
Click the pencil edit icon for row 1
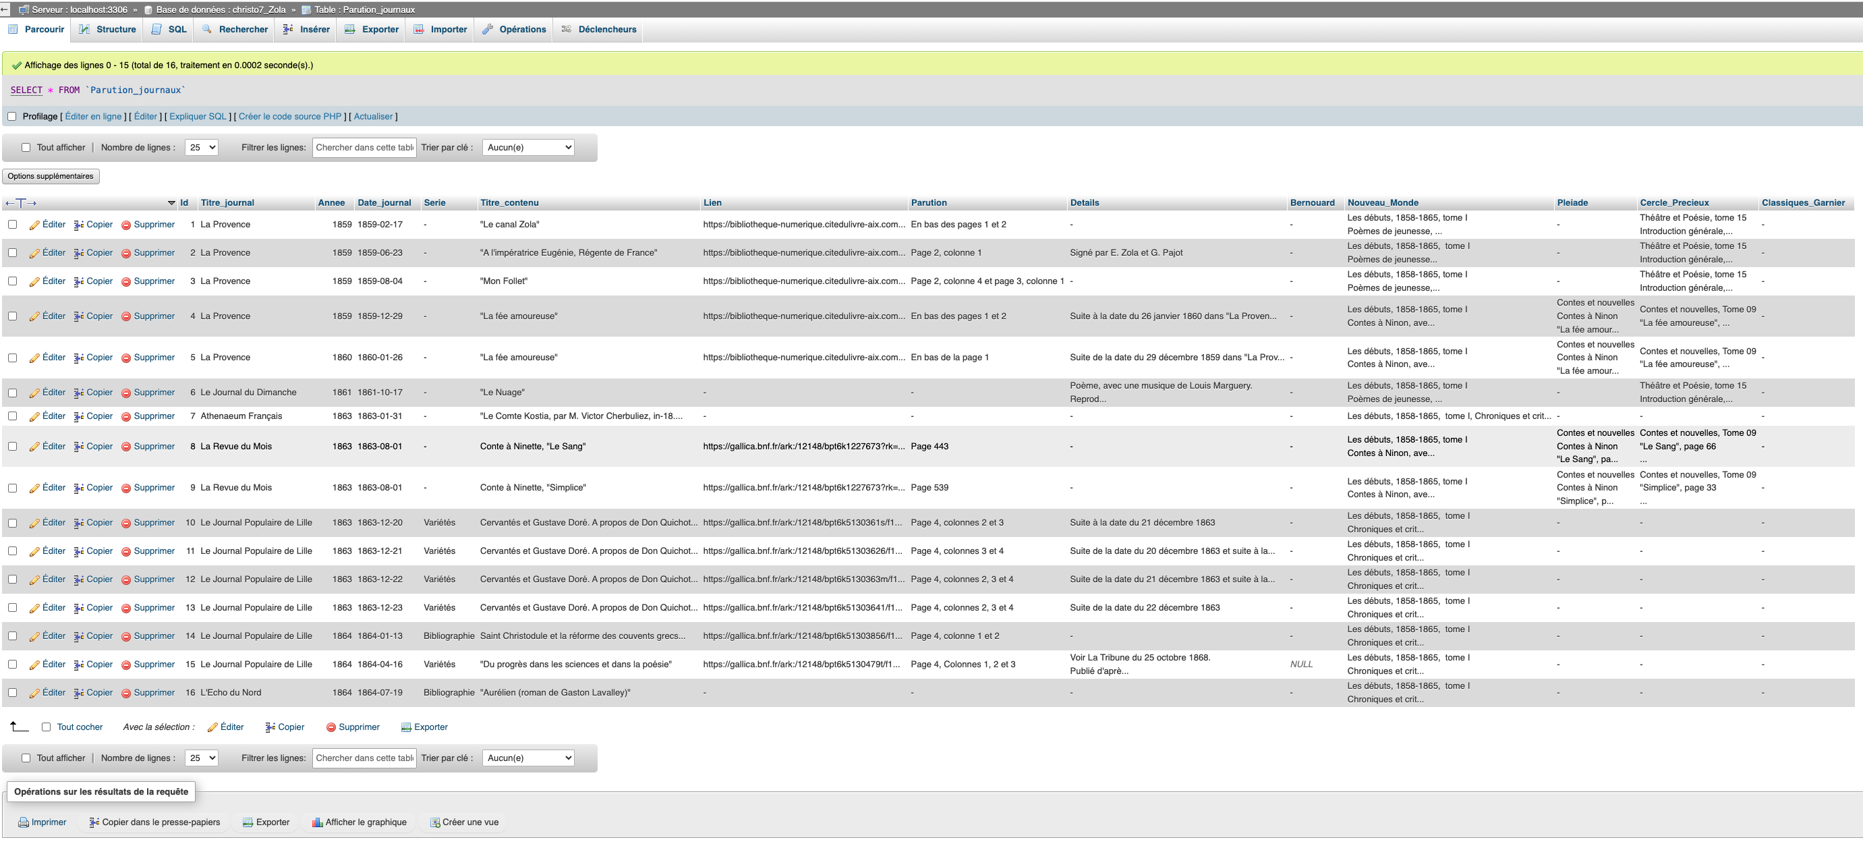point(34,225)
